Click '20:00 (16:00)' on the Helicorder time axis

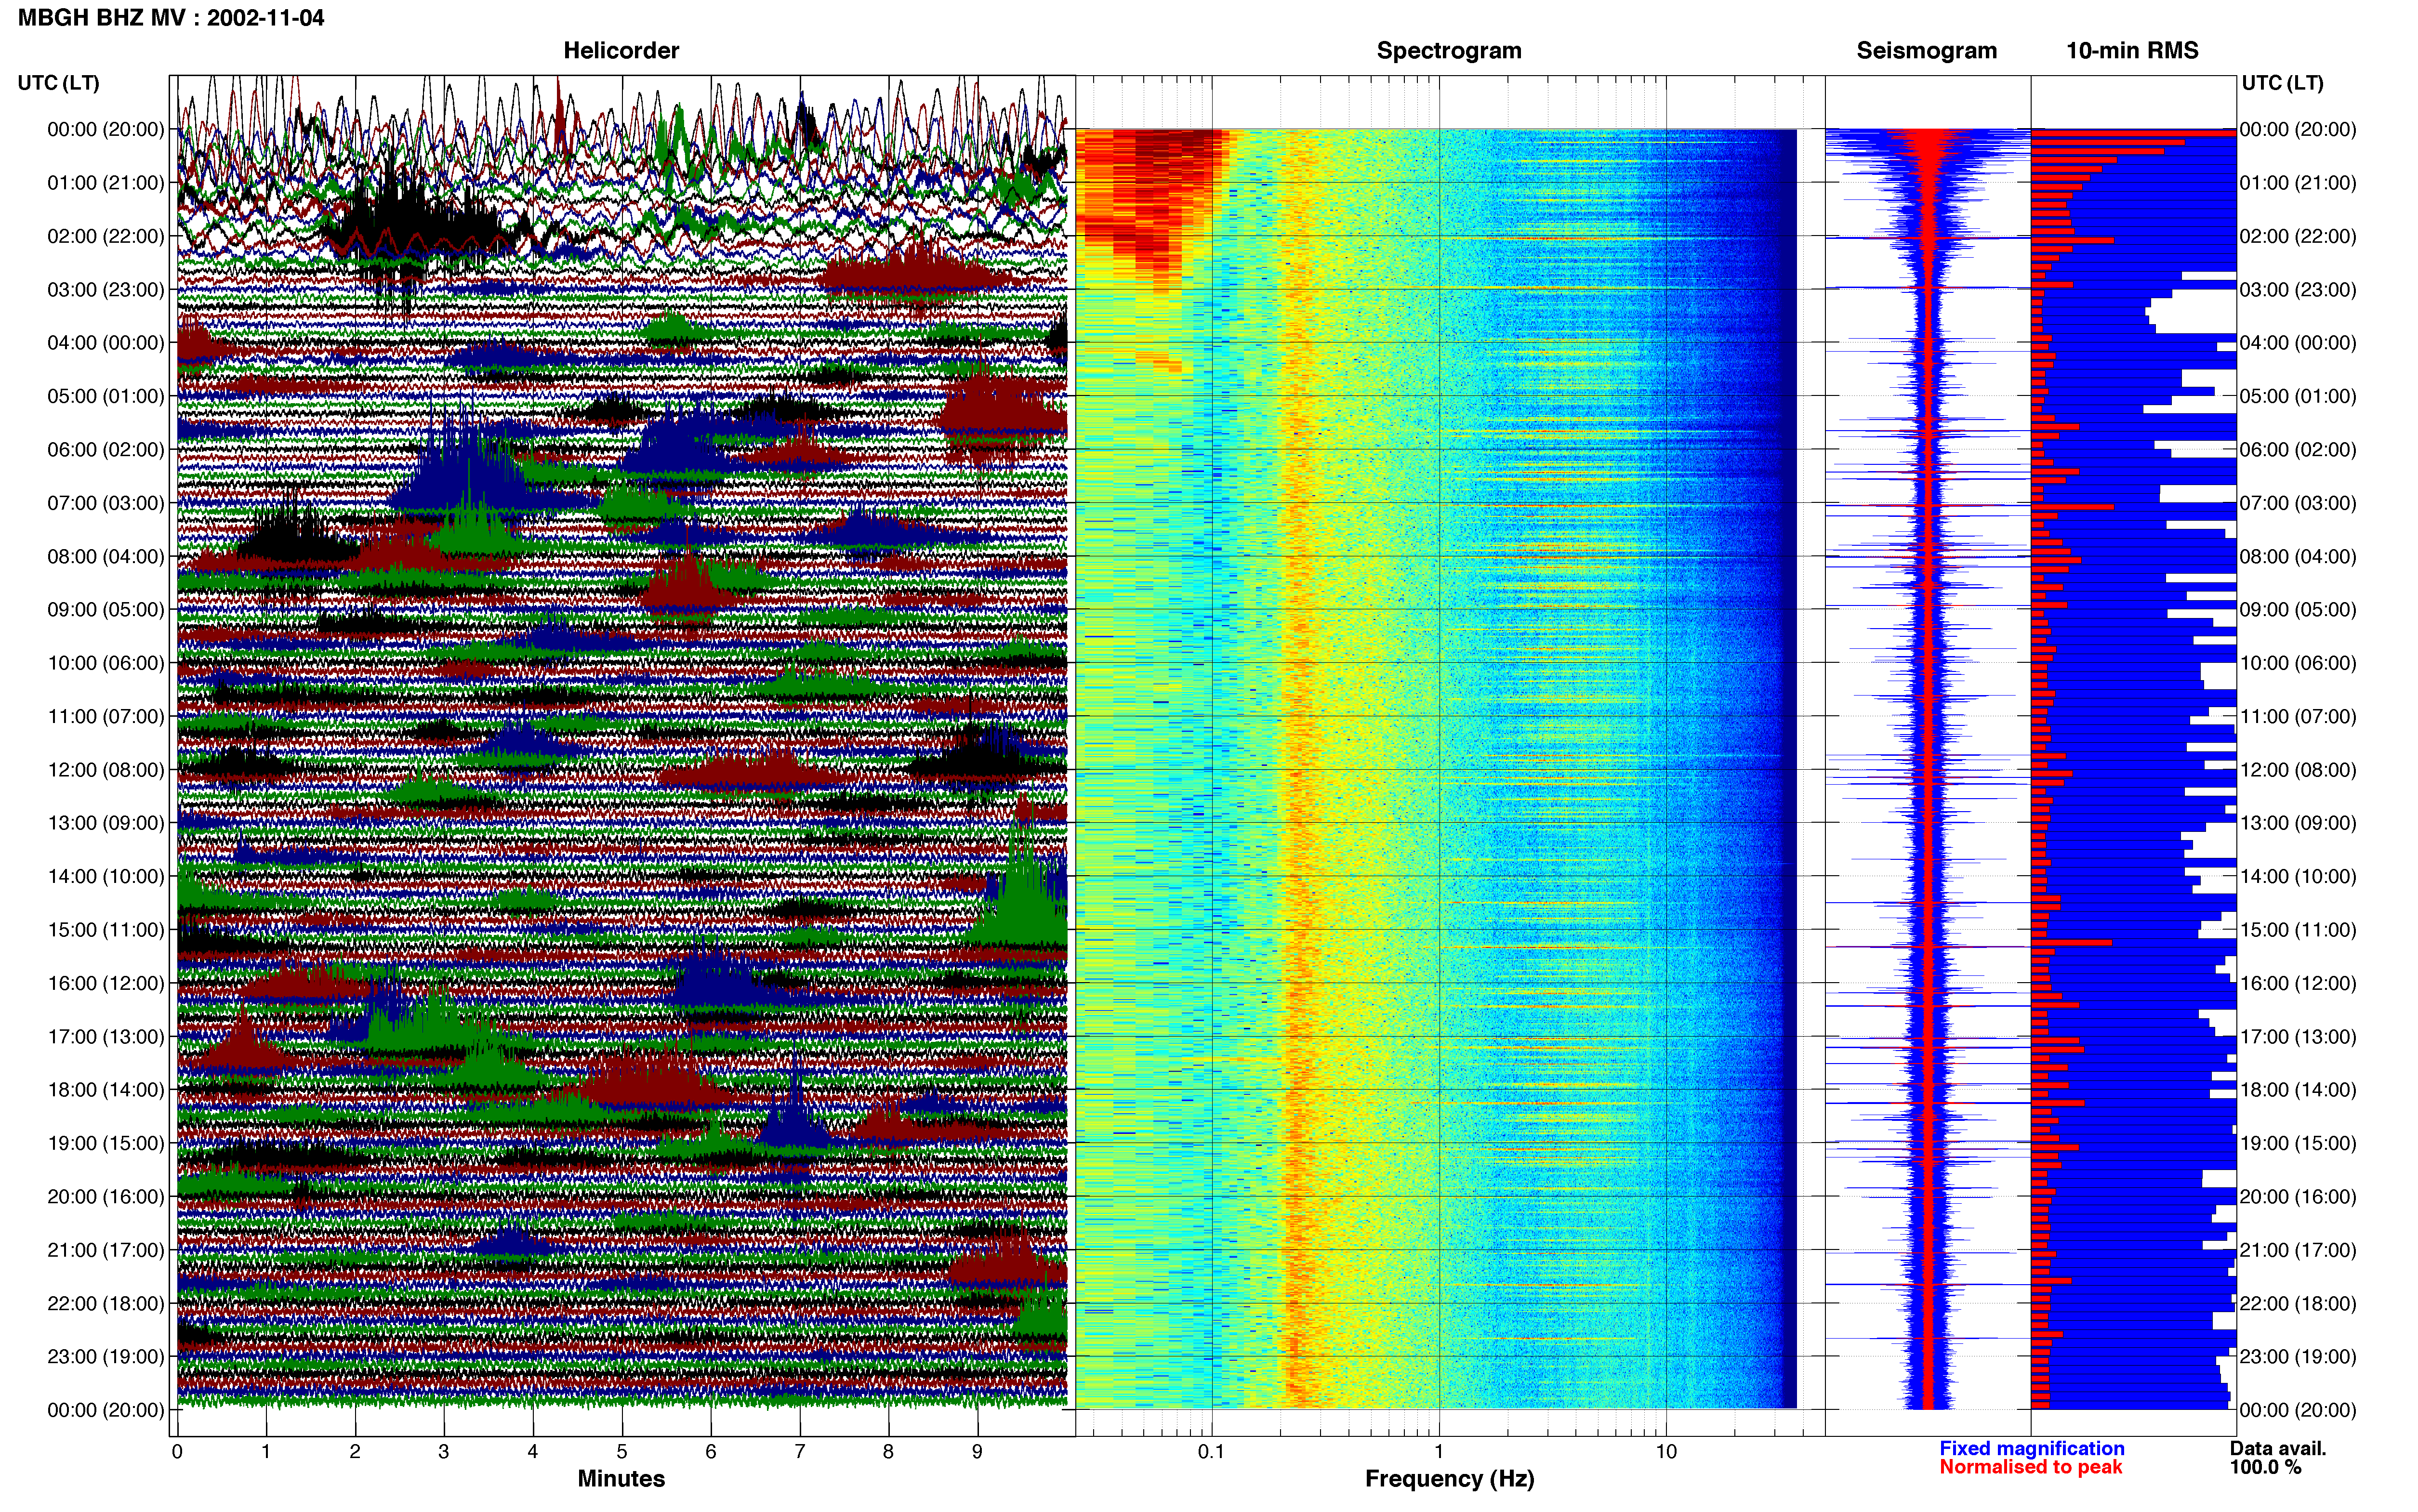106,1197
